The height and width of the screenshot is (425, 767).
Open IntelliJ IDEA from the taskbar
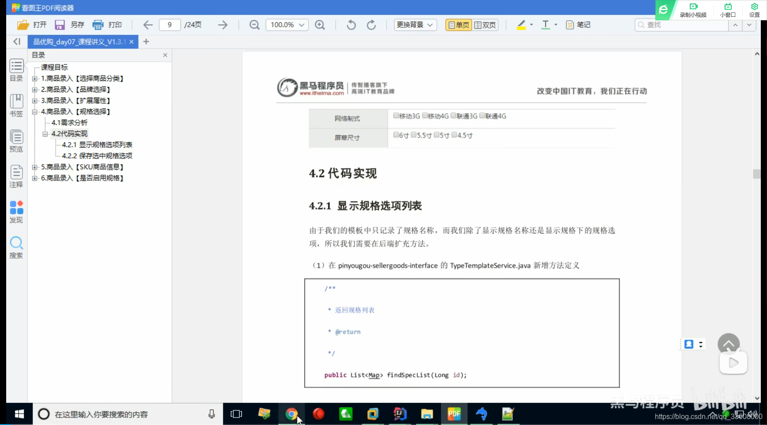tap(400, 414)
